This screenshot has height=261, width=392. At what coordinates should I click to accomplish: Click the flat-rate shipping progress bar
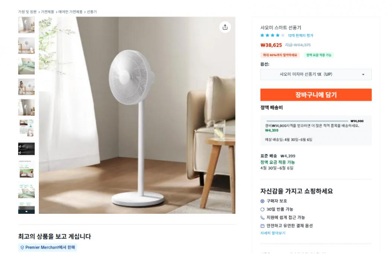[307, 121]
